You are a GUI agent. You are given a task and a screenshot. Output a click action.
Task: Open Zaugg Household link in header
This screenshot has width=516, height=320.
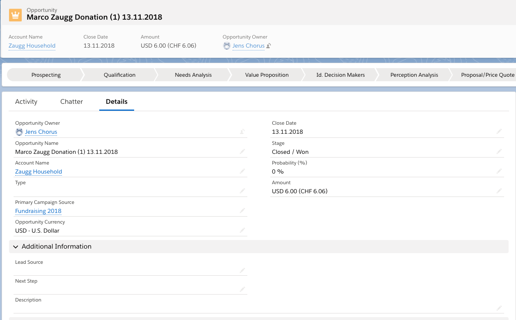(32, 46)
